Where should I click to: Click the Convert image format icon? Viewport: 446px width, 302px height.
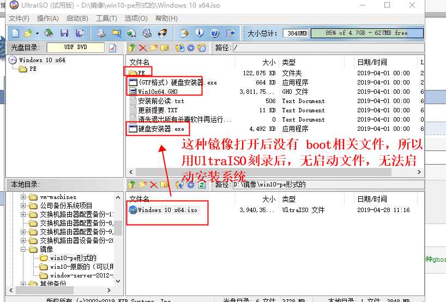pyautogui.click(x=117, y=33)
